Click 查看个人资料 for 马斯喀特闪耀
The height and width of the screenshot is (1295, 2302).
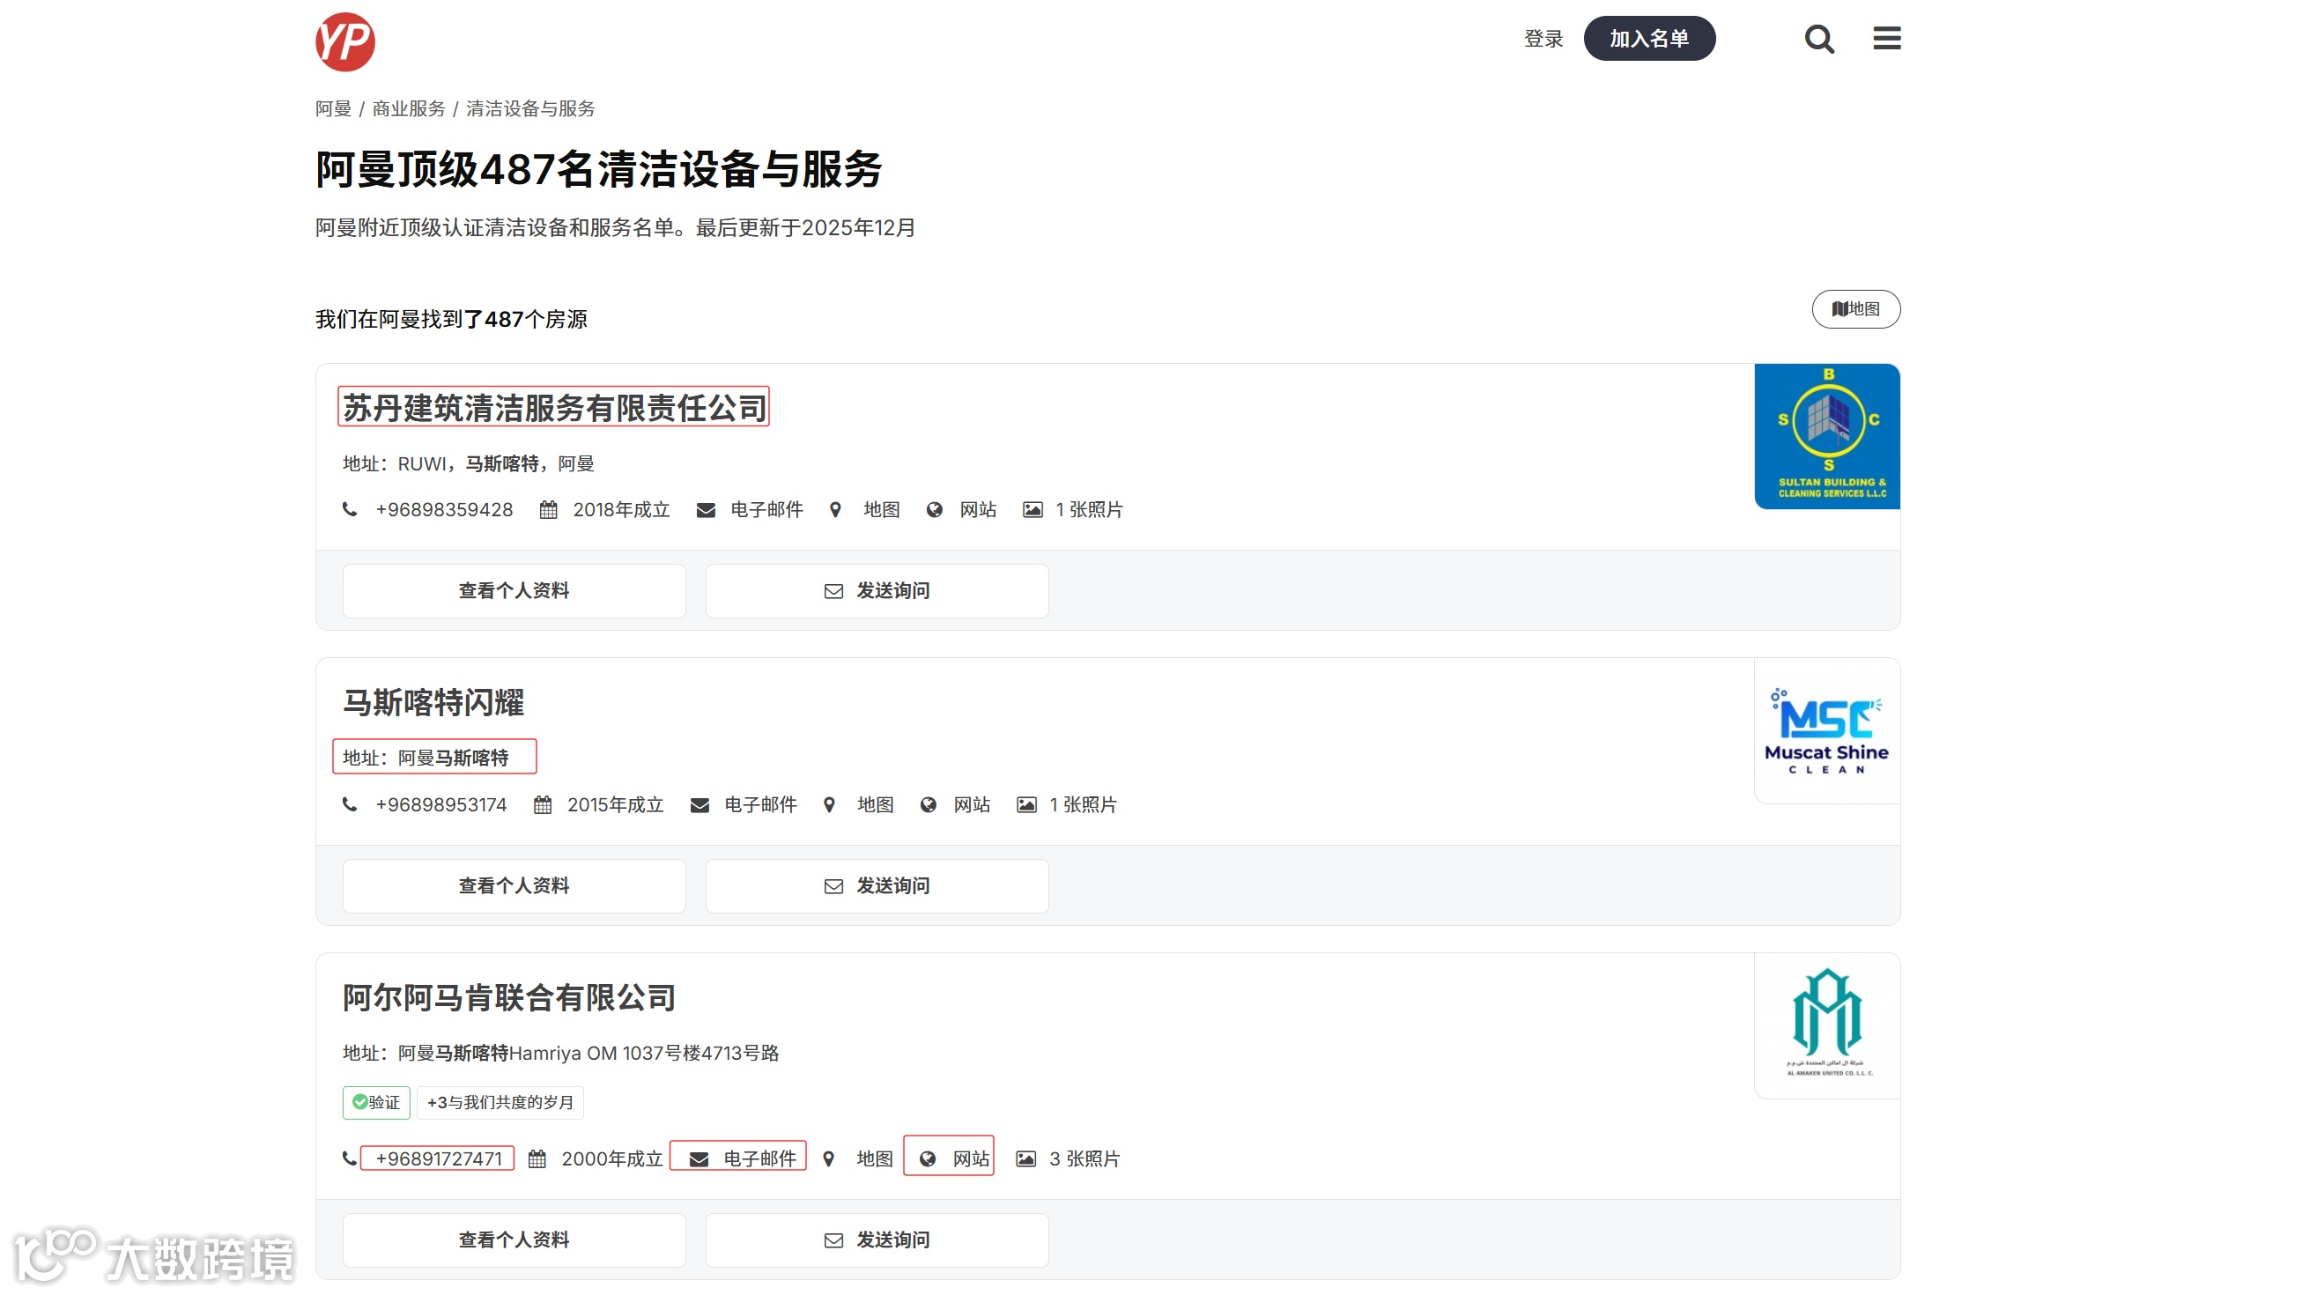pyautogui.click(x=513, y=884)
